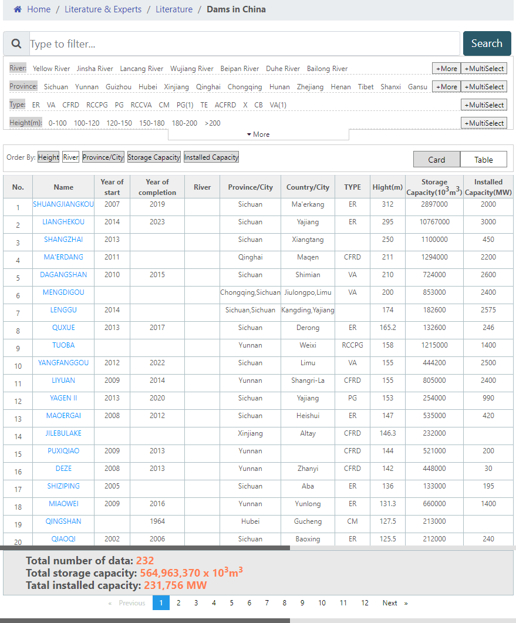The width and height of the screenshot is (516, 623).
Task: Filter by ACFRD dam type
Action: coord(225,105)
